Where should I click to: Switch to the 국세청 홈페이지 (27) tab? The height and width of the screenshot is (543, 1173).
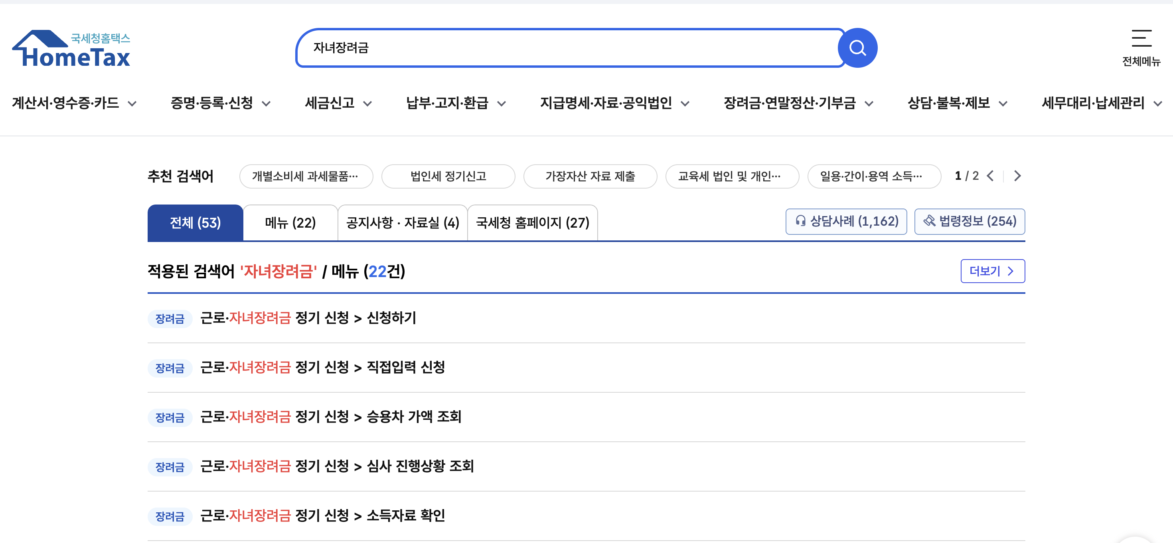[532, 222]
